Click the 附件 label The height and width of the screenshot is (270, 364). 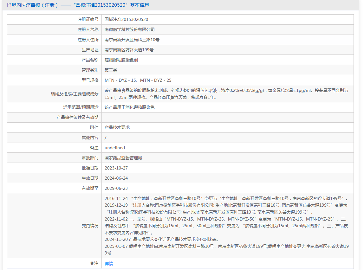pos(94,127)
